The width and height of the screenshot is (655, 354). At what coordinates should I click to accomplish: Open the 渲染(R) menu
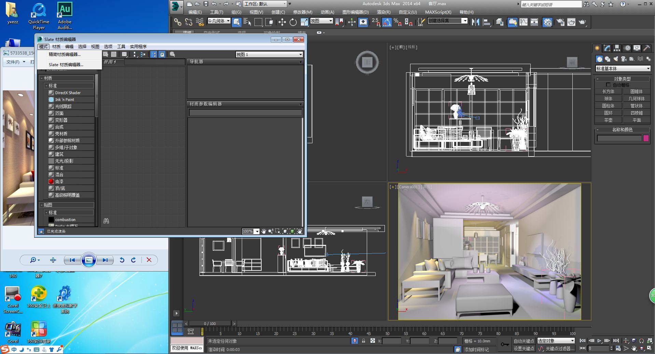(x=384, y=12)
